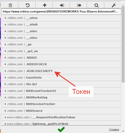The height and width of the screenshot is (133, 125).
Task: Select the _gcl_au cookie row
Action: click(x=61, y=51)
